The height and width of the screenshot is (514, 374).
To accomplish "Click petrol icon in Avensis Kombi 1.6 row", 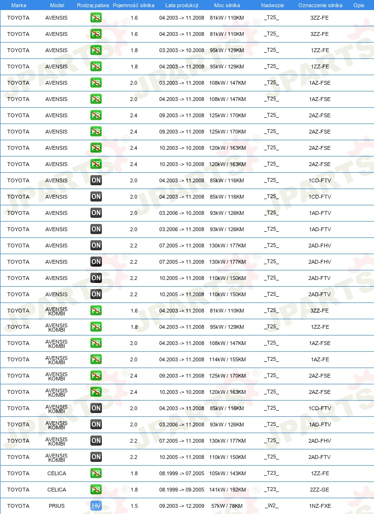I will 96,311.
